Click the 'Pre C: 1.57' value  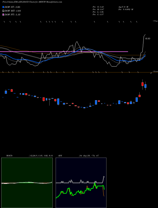click(x=98, y=14)
